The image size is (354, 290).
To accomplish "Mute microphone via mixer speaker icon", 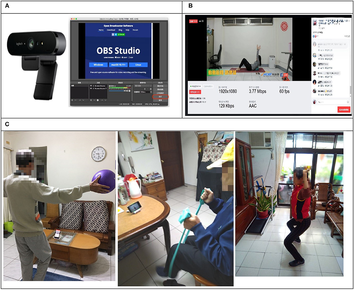I will click(x=127, y=91).
